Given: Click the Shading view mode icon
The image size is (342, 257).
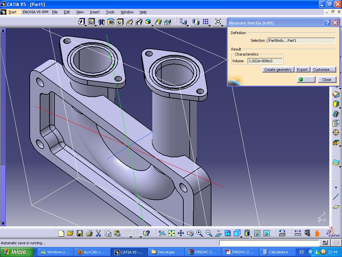Looking at the screenshot, I should click(247, 233).
